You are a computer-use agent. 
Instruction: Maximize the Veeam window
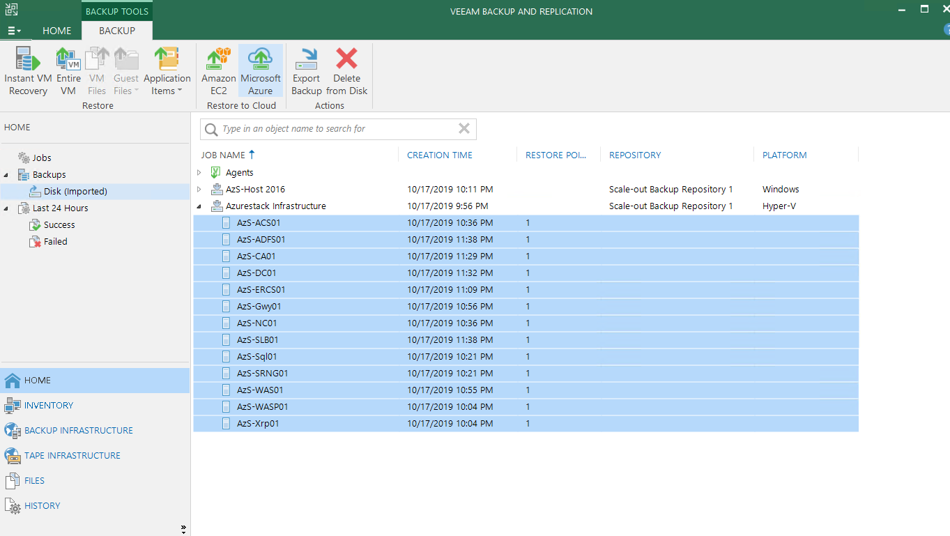[924, 10]
